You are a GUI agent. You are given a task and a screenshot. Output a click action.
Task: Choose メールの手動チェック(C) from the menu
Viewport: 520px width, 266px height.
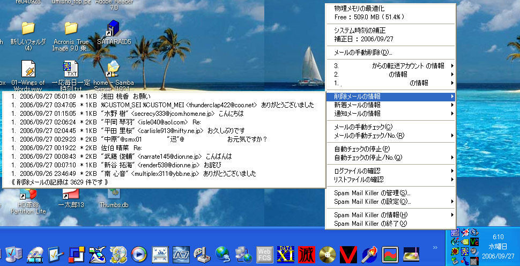click(363, 127)
